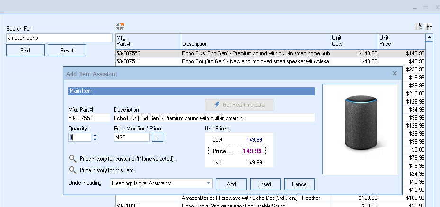This screenshot has height=207, width=440.
Task: Click the best-fit columns icon at top right
Action: tap(428, 26)
